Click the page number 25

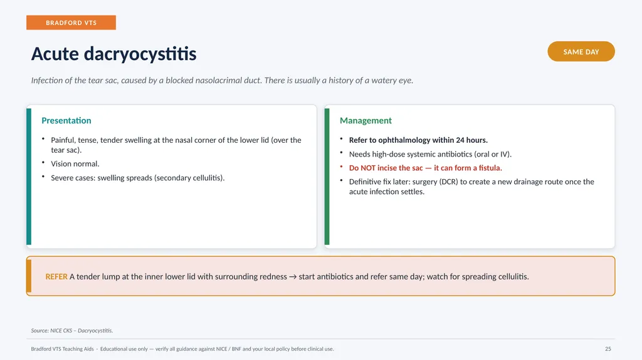(608, 349)
